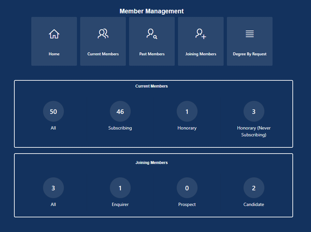Click the Honorary circle showing 1

tap(187, 112)
